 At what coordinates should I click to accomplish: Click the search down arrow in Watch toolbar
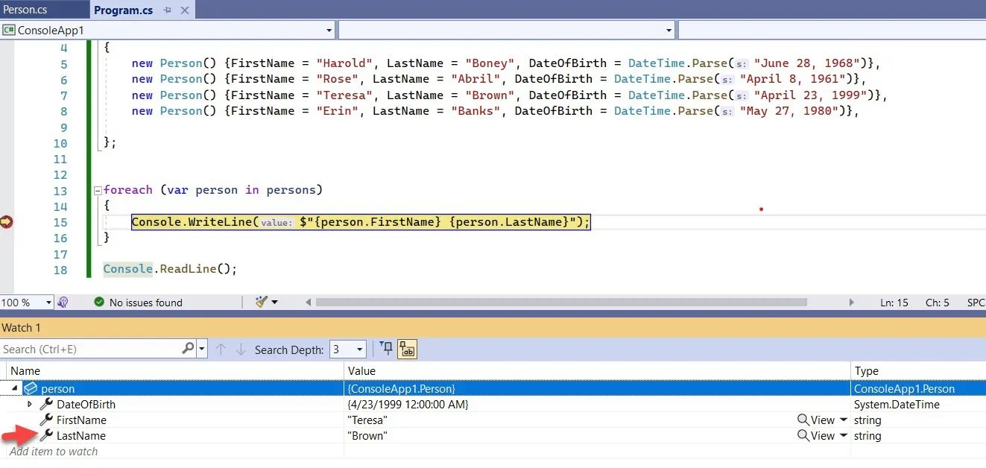tap(239, 349)
